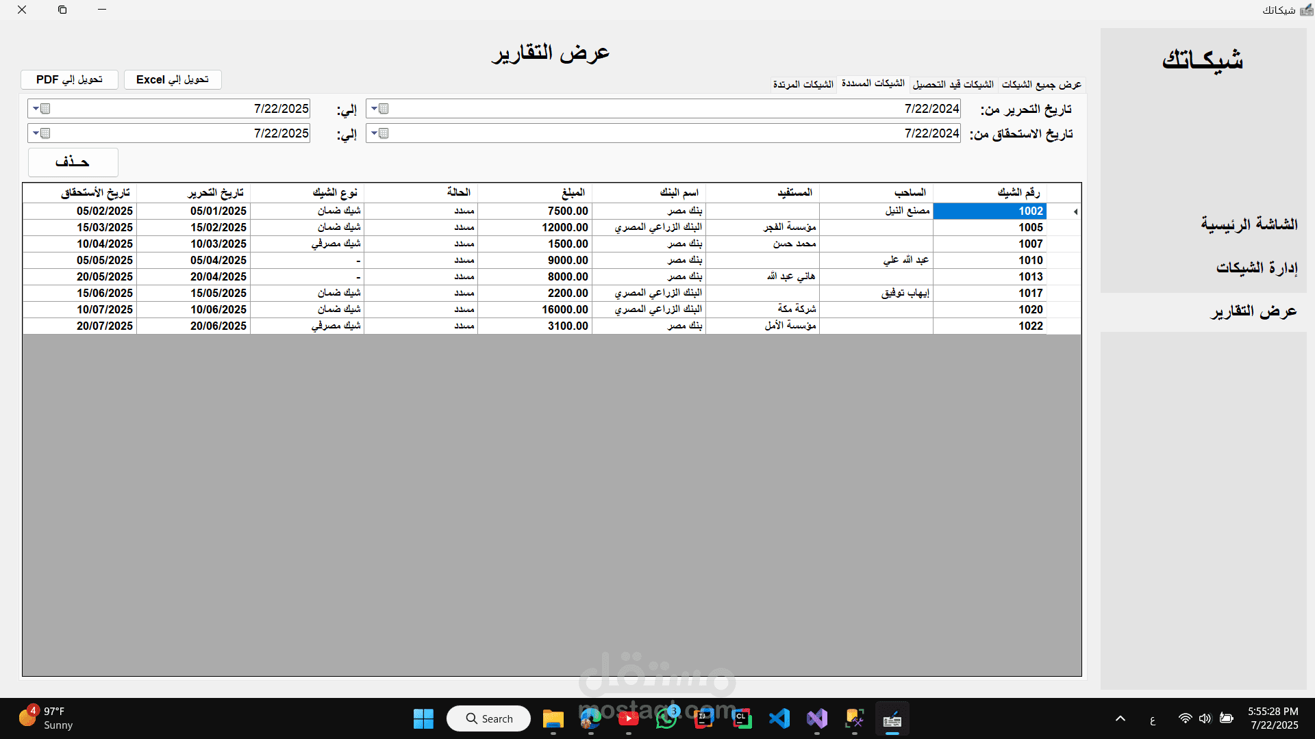Select cheque number 1017 row cell
The image size is (1315, 739).
[989, 293]
